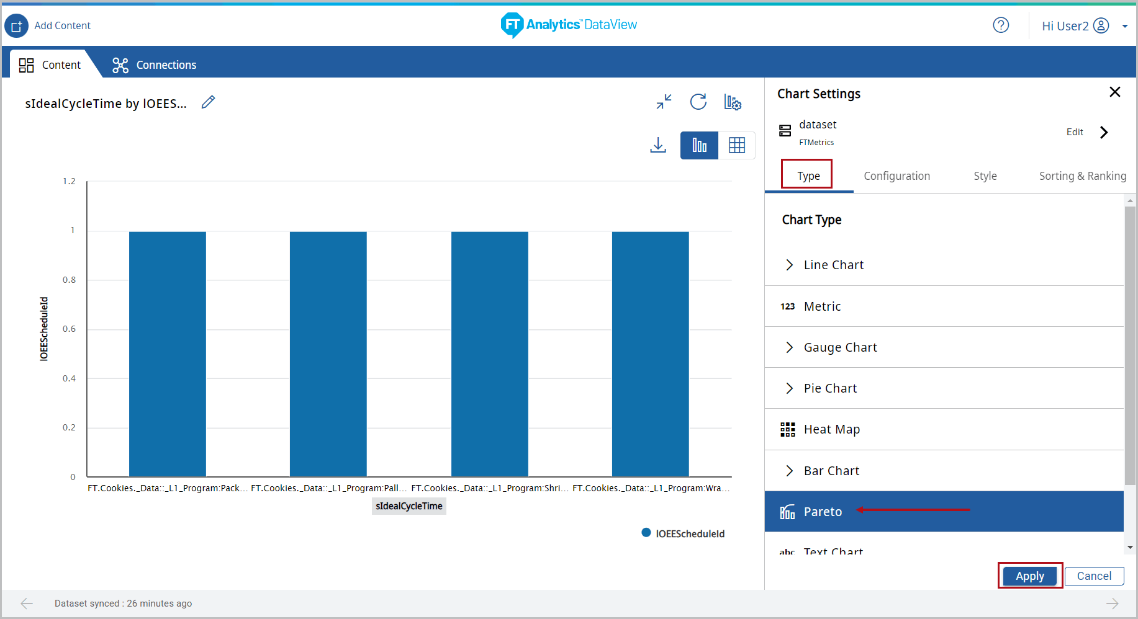Screen dimensions: 1138x619
Task: Click the Cancel button
Action: click(1094, 576)
